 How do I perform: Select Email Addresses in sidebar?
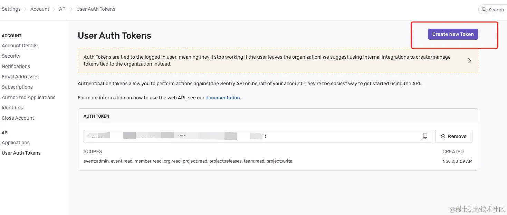tap(20, 77)
